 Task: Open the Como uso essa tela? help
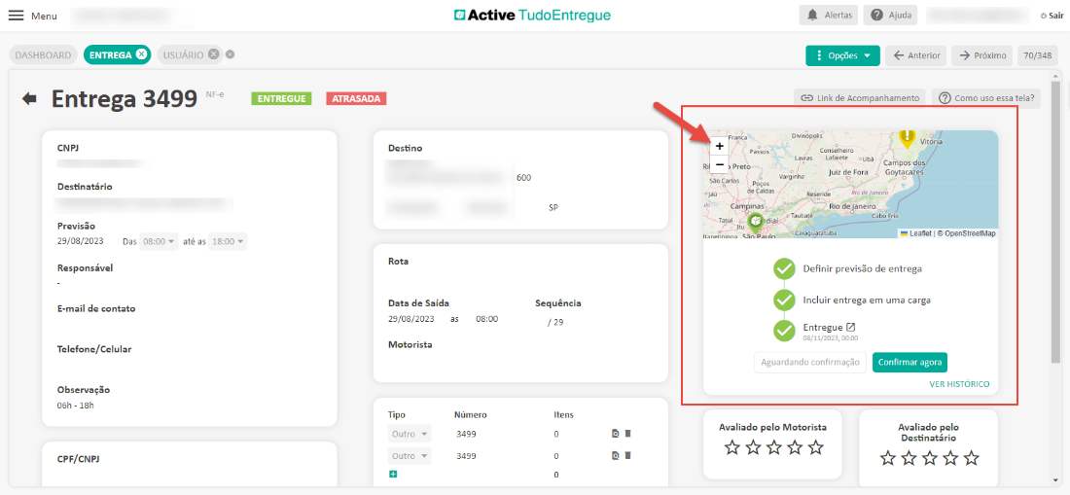986,98
